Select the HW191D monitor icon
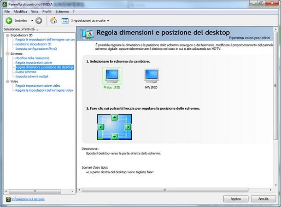 click(x=152, y=76)
